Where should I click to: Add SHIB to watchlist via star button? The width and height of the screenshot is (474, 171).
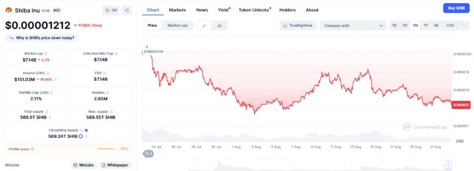(111, 10)
